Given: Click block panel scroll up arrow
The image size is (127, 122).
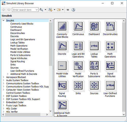Looking at the screenshot, I should (124, 21).
